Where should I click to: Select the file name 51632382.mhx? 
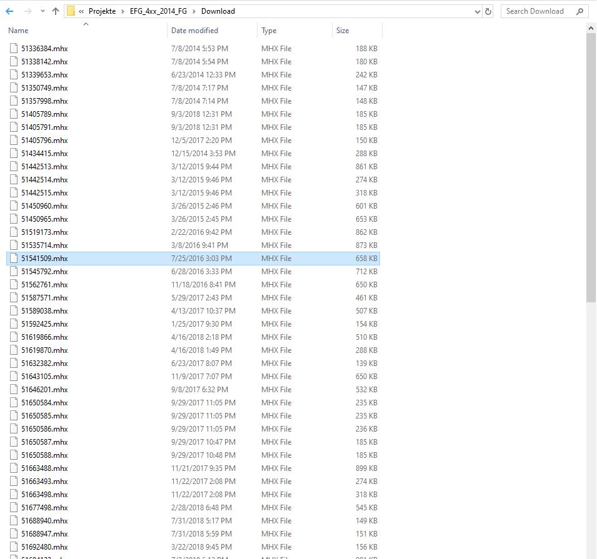(44, 364)
